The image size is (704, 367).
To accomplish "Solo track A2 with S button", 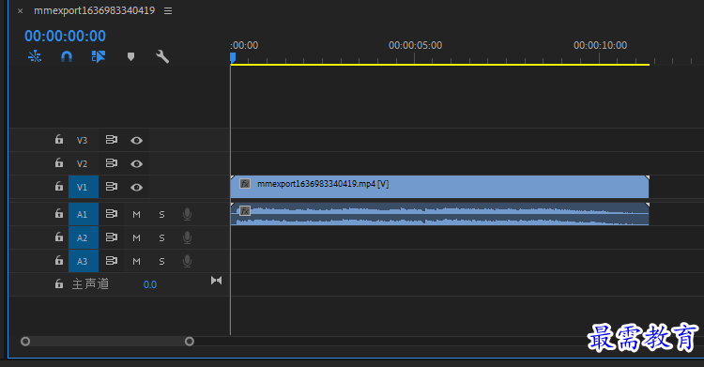I will coord(161,238).
